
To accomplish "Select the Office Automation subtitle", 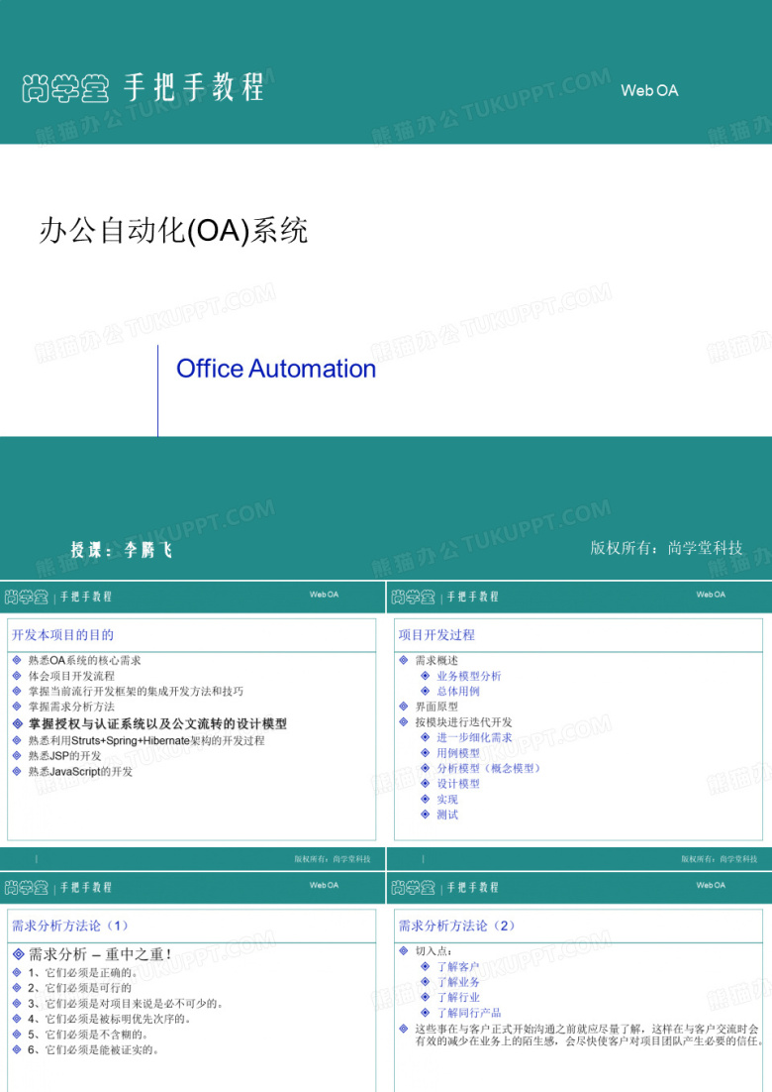I will click(276, 369).
